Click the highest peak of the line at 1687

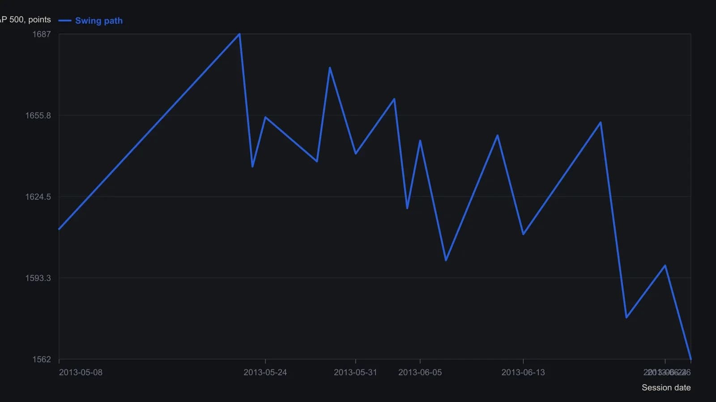[x=240, y=34]
